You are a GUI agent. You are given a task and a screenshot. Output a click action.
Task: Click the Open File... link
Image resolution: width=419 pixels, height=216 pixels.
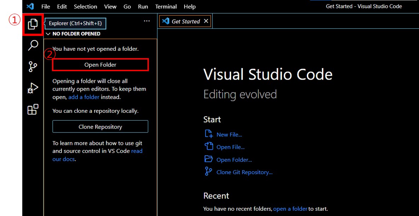click(231, 147)
